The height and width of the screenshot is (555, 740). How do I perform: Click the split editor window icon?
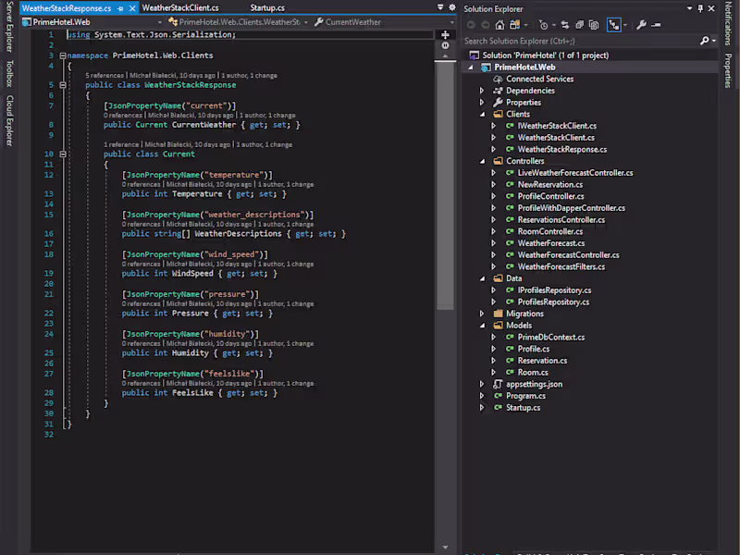click(445, 35)
